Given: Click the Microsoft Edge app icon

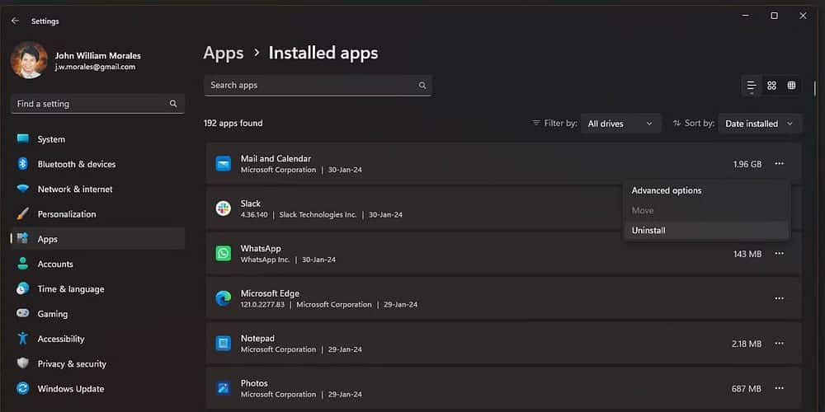Looking at the screenshot, I should point(223,298).
